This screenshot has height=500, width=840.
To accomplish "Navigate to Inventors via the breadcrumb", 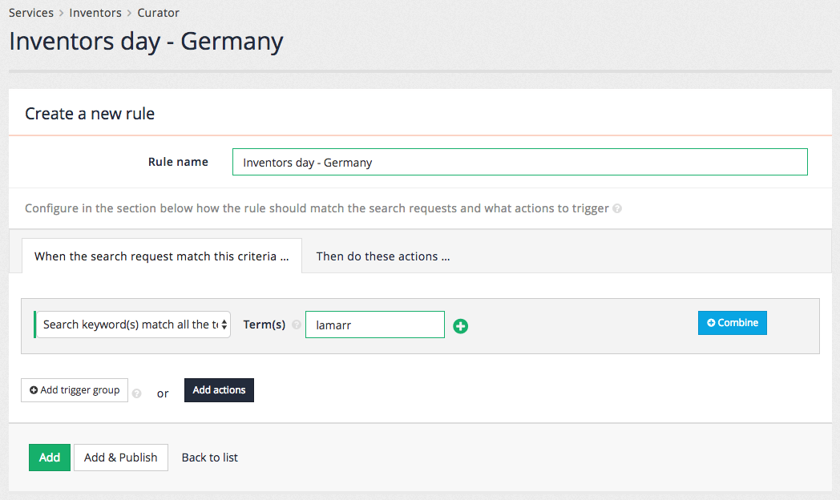I will click(95, 12).
